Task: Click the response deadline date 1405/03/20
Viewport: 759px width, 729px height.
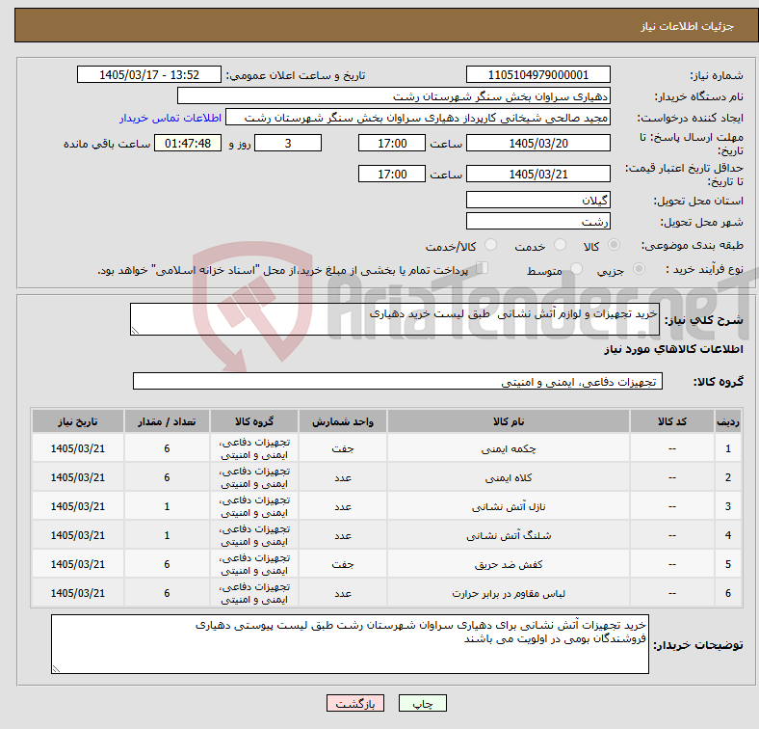Action: (538, 143)
